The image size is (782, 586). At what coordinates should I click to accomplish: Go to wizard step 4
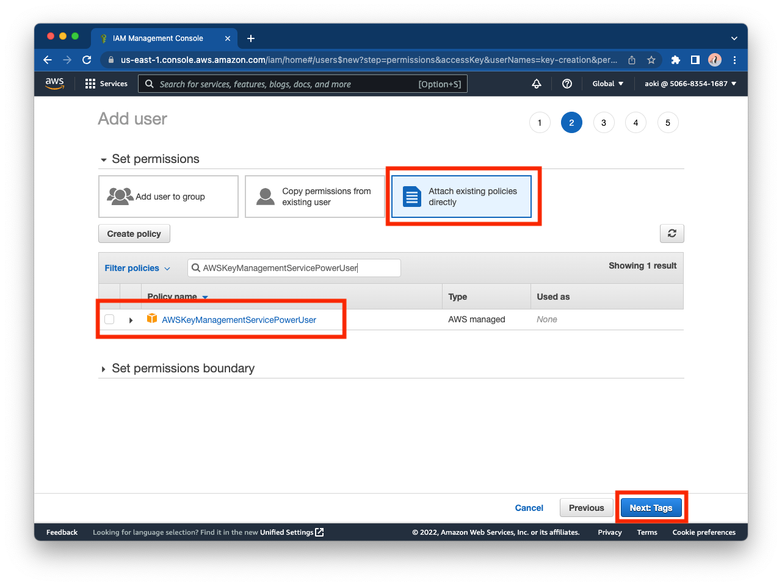[x=635, y=123]
